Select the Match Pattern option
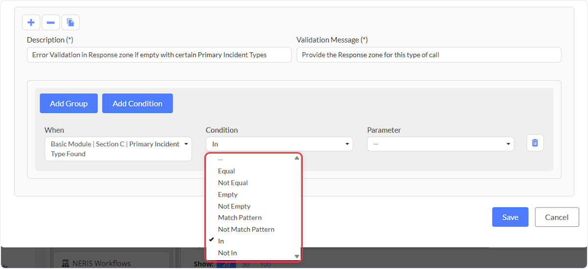This screenshot has height=269, width=588. (250, 218)
